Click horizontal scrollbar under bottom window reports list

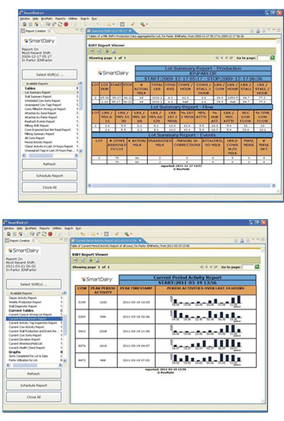pyautogui.click(x=34, y=365)
